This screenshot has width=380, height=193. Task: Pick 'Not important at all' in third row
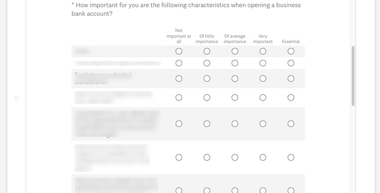pyautogui.click(x=179, y=79)
